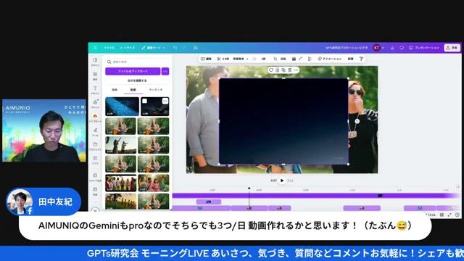Open the comments speech bubble in the top bar
Viewport: 464px width, 261px height.
click(x=402, y=48)
